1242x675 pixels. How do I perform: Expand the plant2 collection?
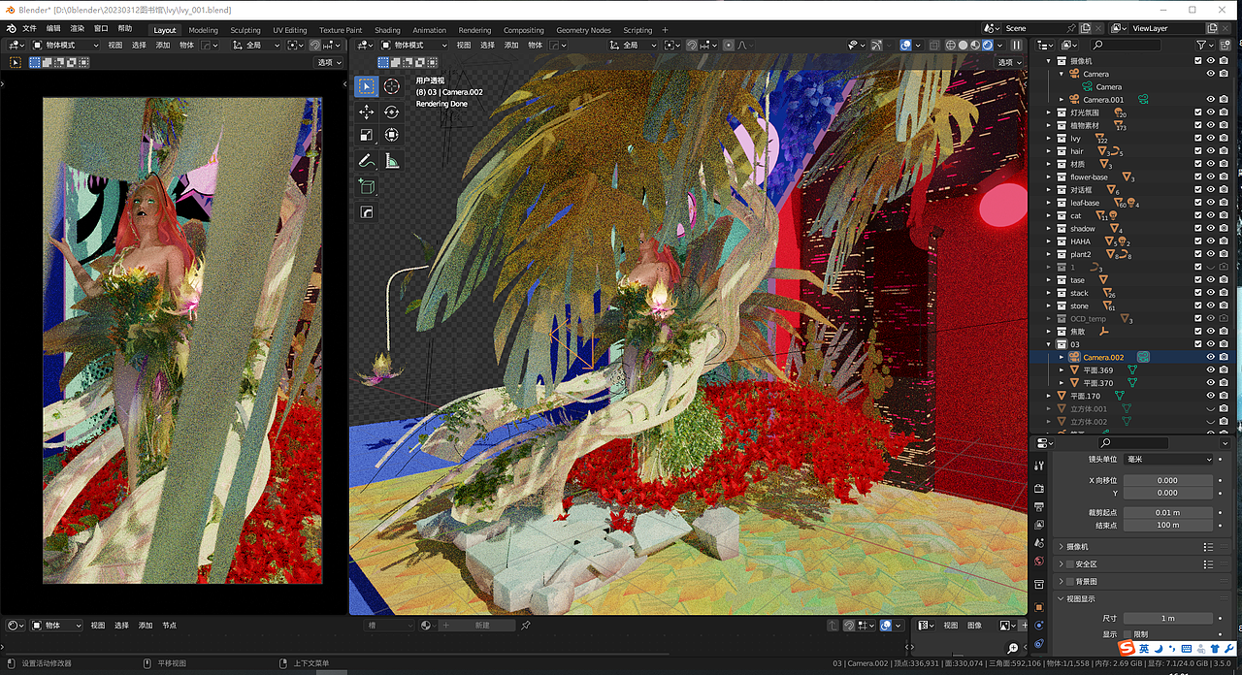(x=1049, y=254)
